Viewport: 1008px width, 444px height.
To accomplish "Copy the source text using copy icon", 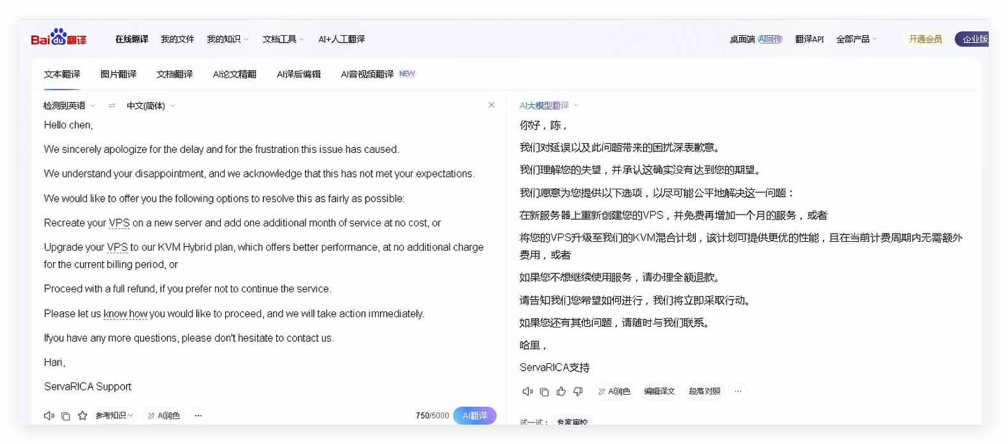I will pos(65,416).
